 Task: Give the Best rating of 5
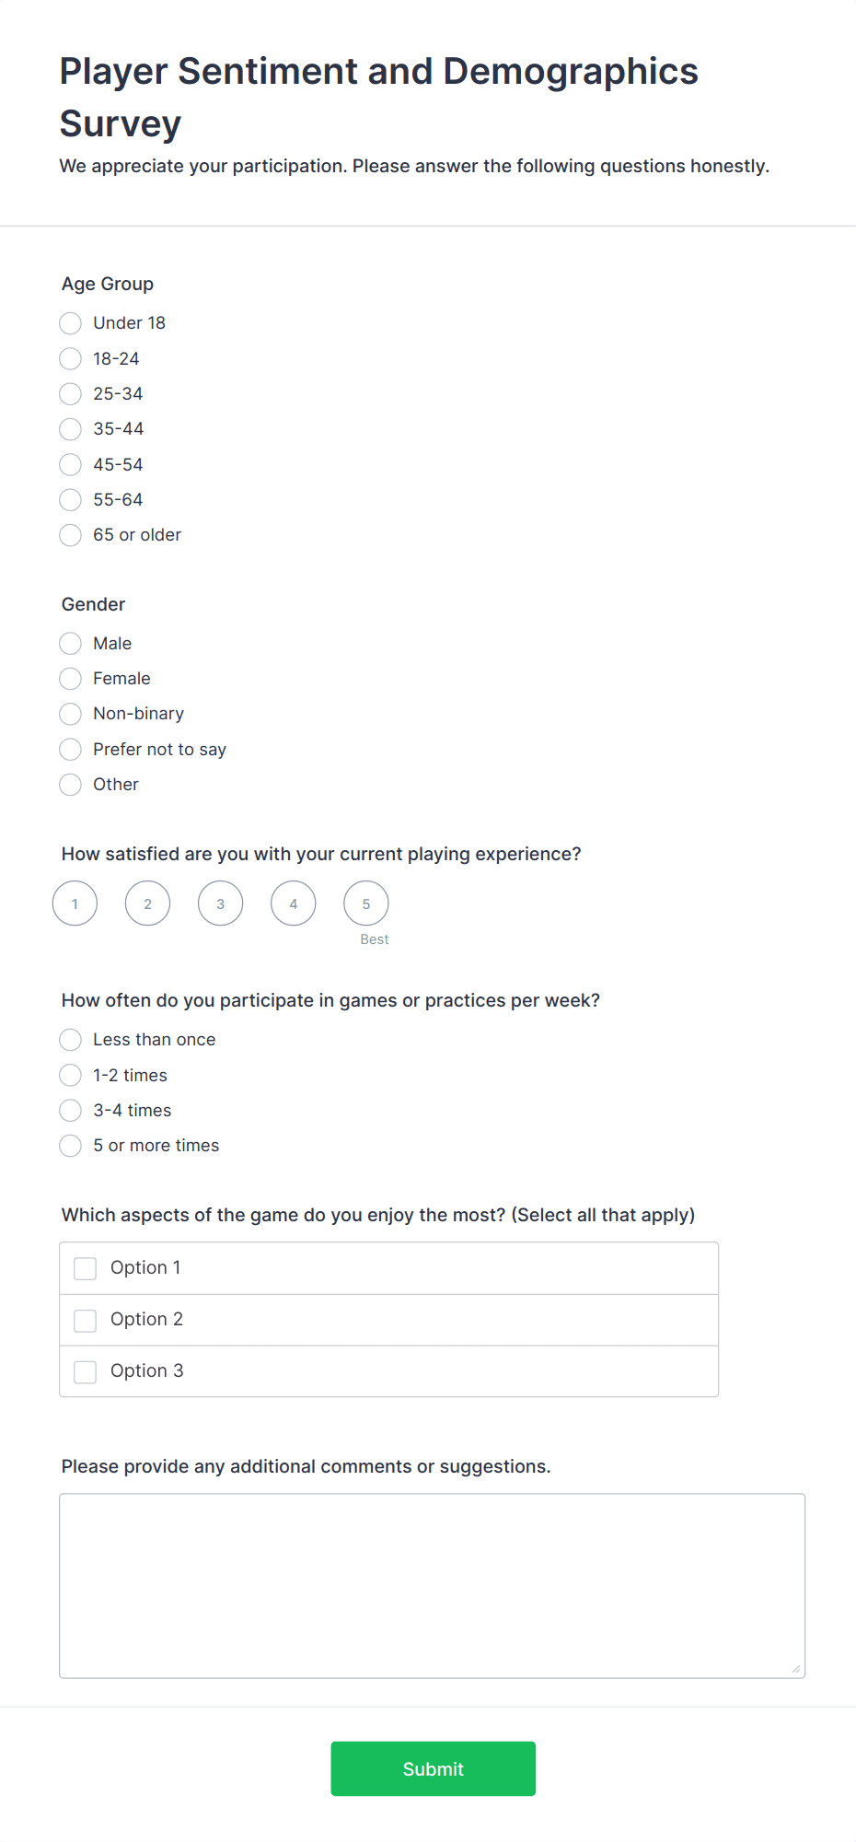[366, 904]
